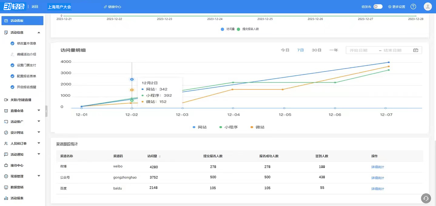Select the 活动看板 menu item
Viewport: 436px width, 206px height.
click(x=22, y=21)
